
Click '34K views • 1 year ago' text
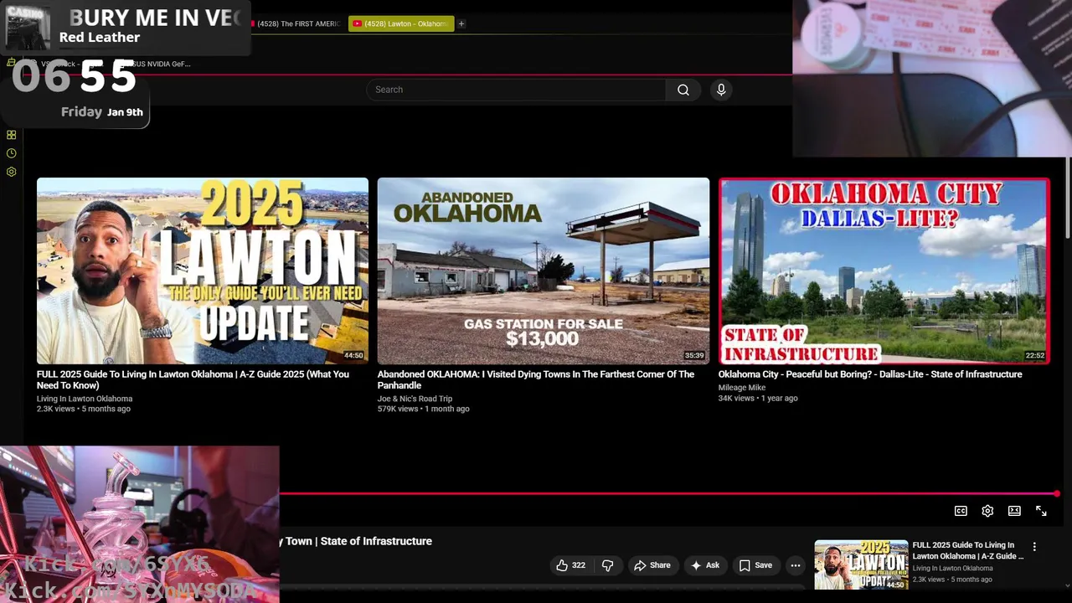pos(758,398)
